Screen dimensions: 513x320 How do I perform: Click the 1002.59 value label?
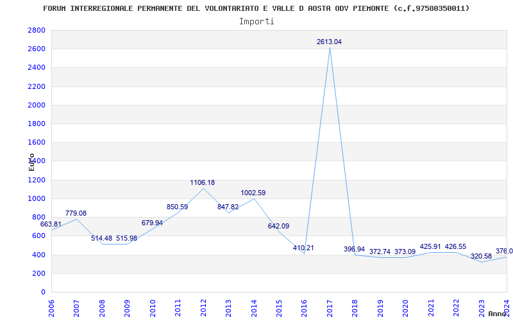point(253,193)
